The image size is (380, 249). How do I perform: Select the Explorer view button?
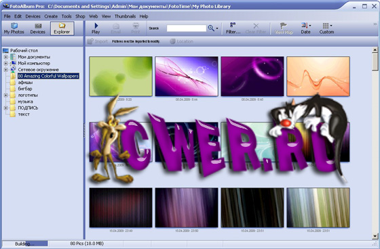pos(62,28)
